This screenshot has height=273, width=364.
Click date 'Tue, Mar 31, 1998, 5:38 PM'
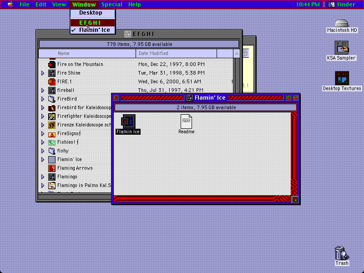[x=172, y=73]
